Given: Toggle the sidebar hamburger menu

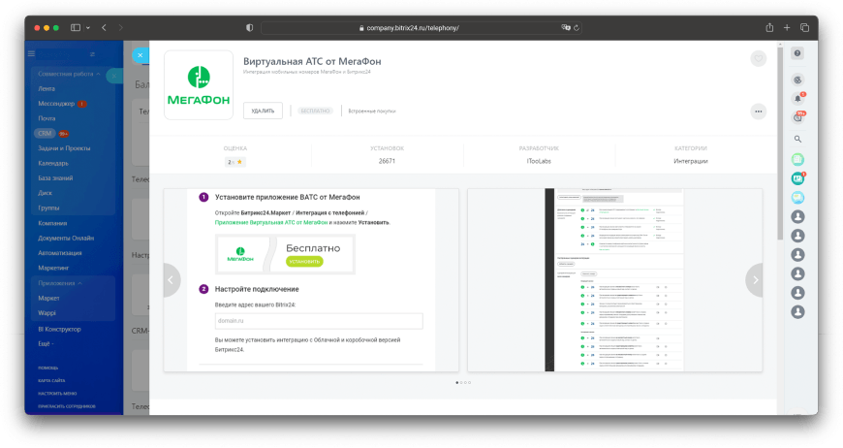Looking at the screenshot, I should [32, 53].
